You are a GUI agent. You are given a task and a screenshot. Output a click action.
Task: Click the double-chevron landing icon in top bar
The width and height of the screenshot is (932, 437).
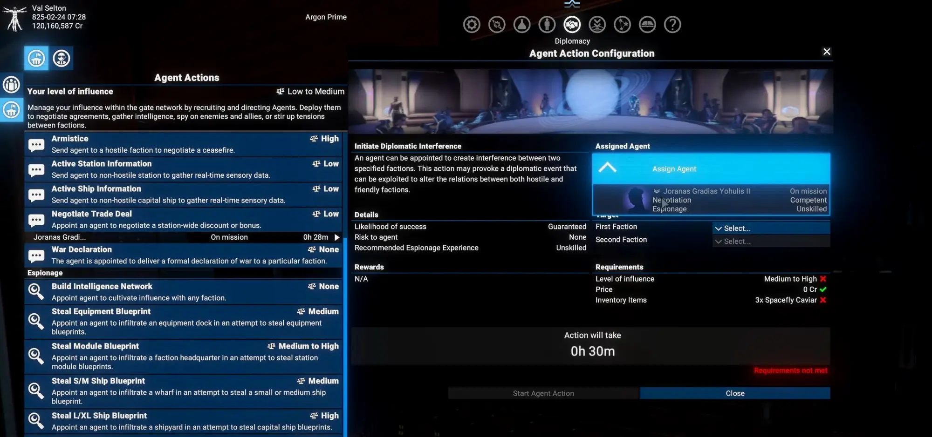597,24
